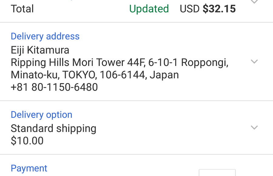
Task: Click the recipient name Eiji Kitamura
Action: point(40,50)
